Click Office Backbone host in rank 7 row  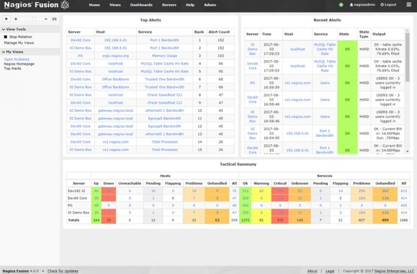[116, 87]
